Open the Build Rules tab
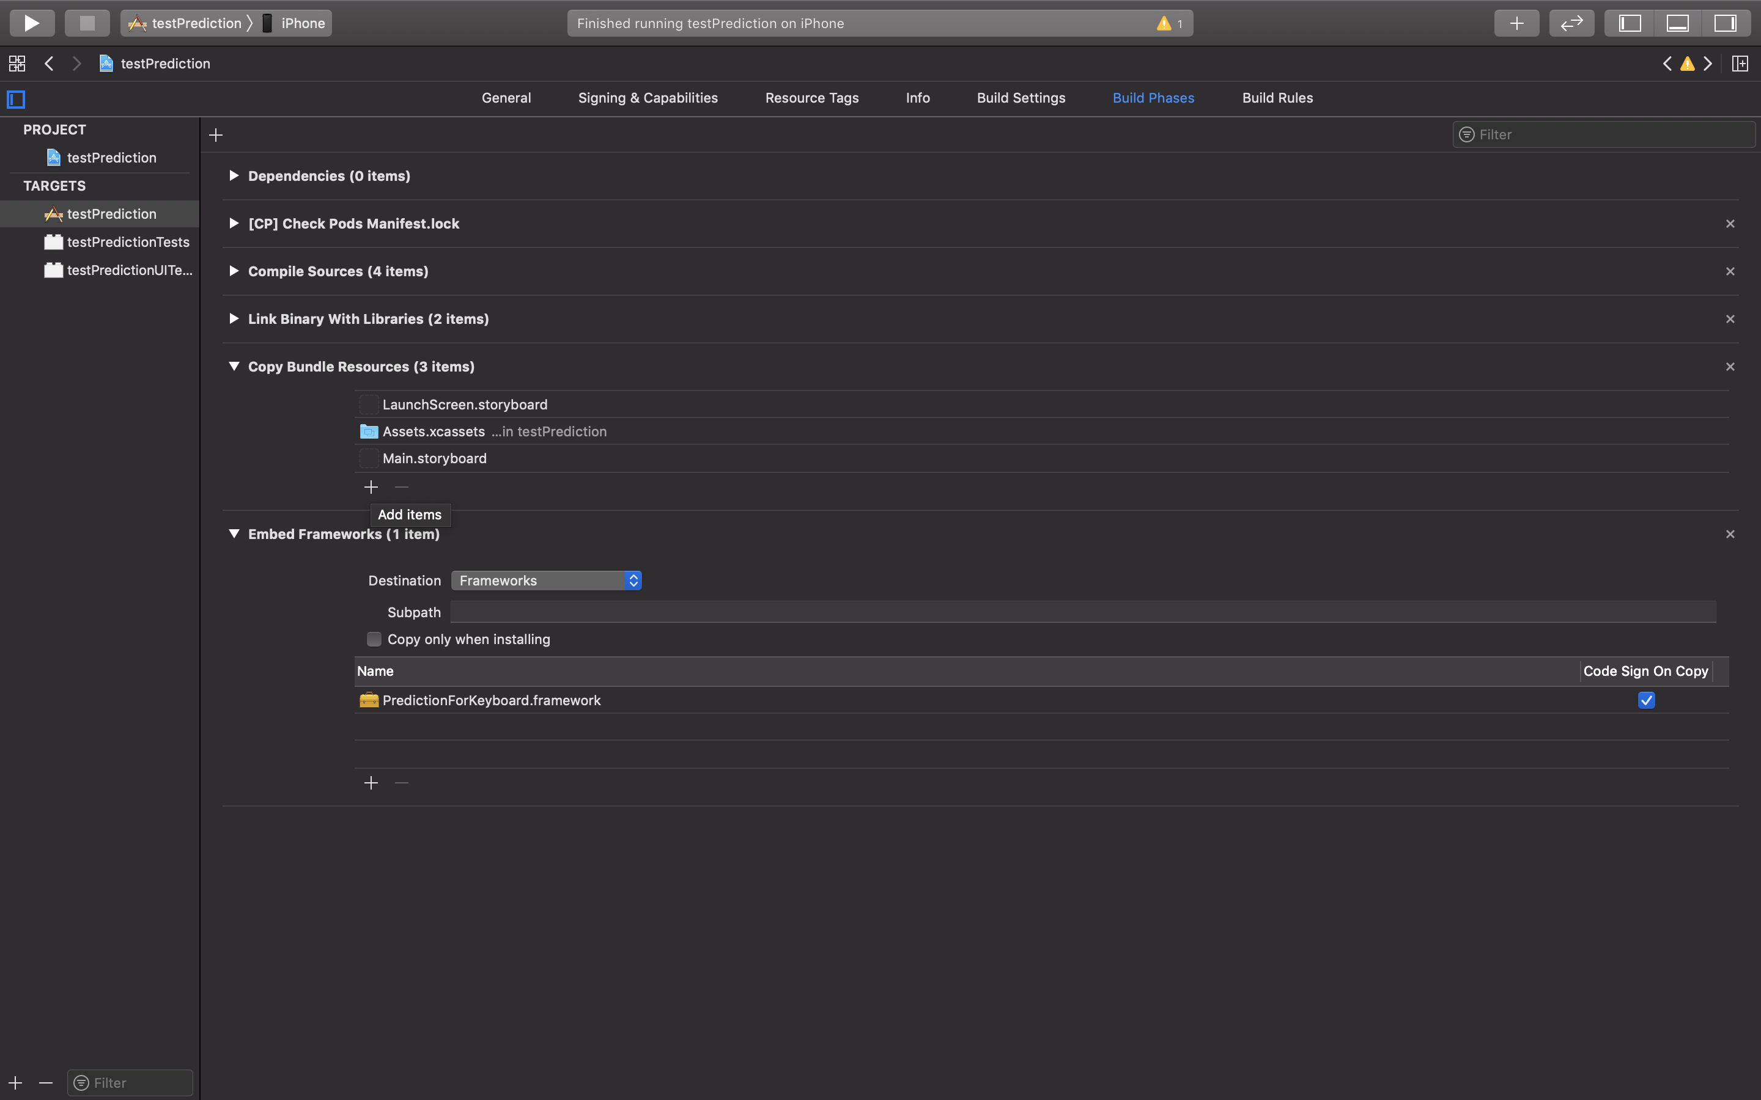This screenshot has height=1100, width=1761. click(1277, 98)
